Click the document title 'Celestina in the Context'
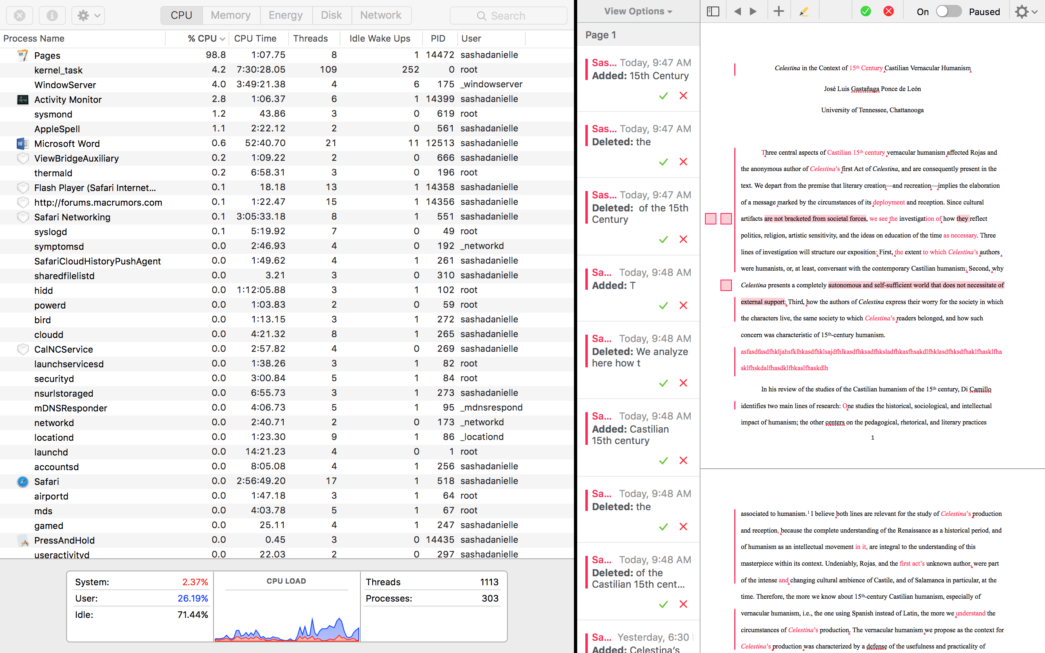This screenshot has width=1045, height=653. [872, 68]
